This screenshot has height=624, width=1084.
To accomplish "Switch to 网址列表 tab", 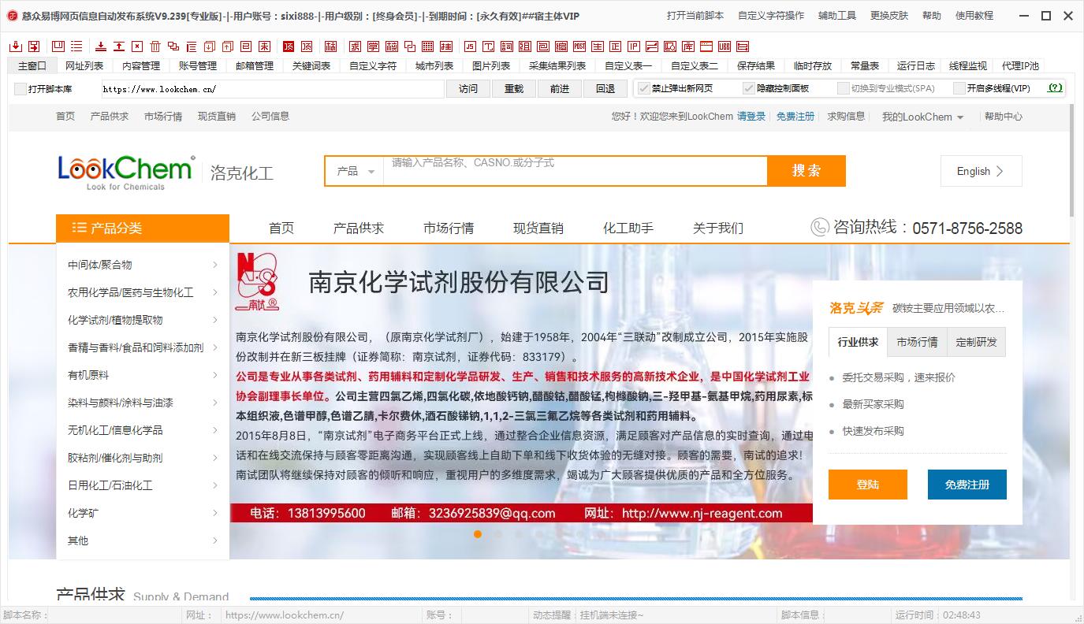I will point(84,66).
